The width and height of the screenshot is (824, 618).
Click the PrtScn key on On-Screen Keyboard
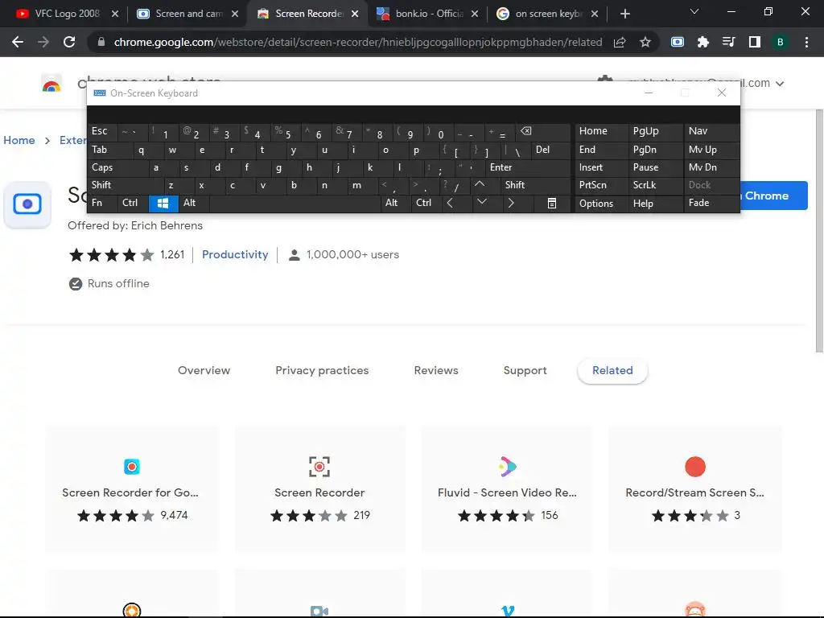click(x=602, y=185)
